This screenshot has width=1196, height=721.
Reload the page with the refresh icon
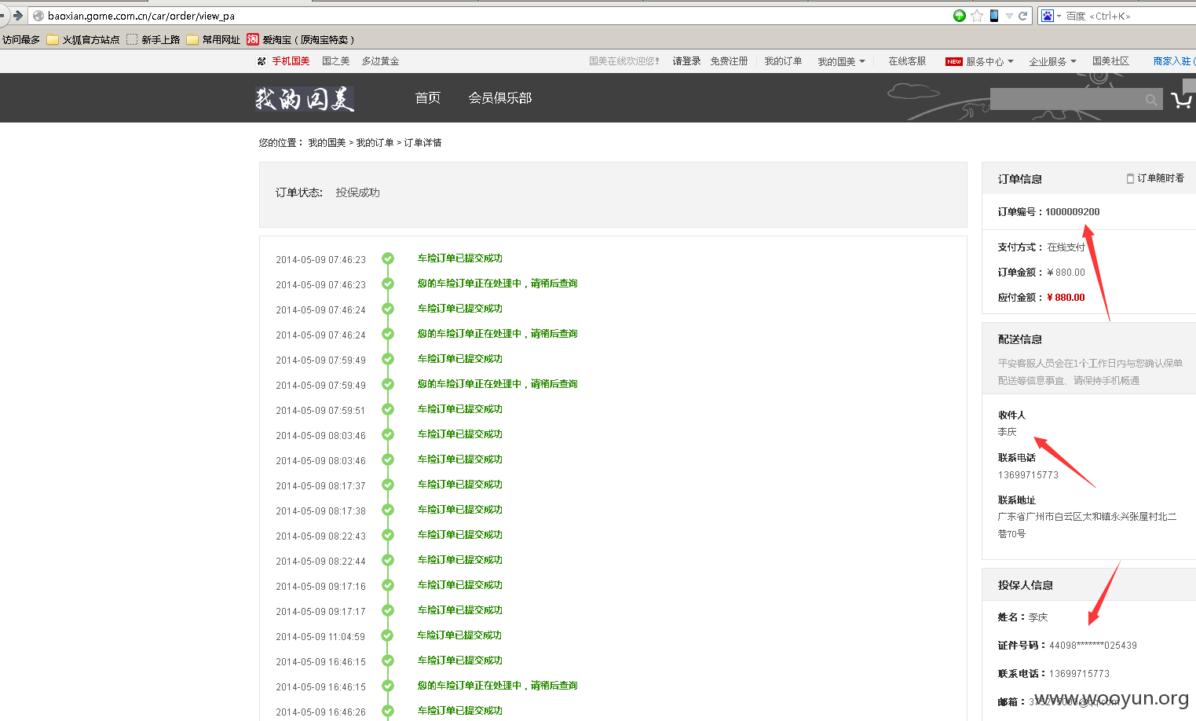click(1023, 16)
